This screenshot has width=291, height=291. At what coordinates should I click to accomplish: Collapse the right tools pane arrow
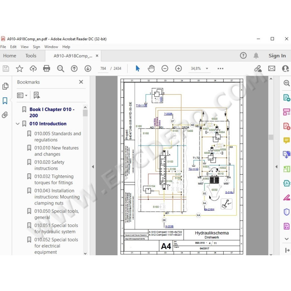click(276, 167)
